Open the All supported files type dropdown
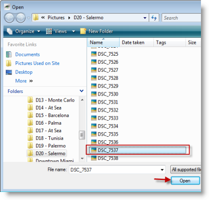209x200 pixels. click(x=186, y=170)
